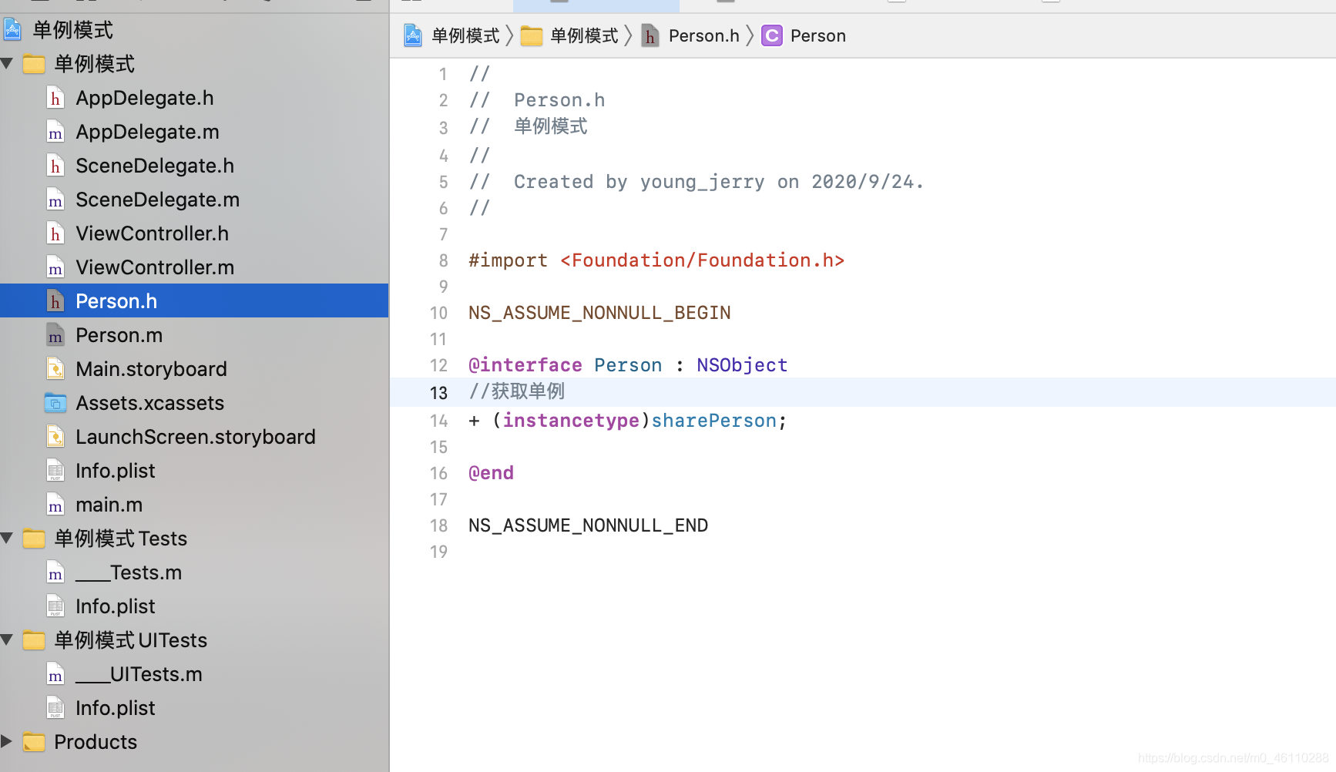Click the AppDelegate.m file icon
This screenshot has width=1336, height=772.
coord(55,132)
